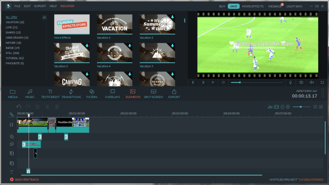Click the timeline horizontal scrollbar
329x185 pixels.
click(x=142, y=175)
